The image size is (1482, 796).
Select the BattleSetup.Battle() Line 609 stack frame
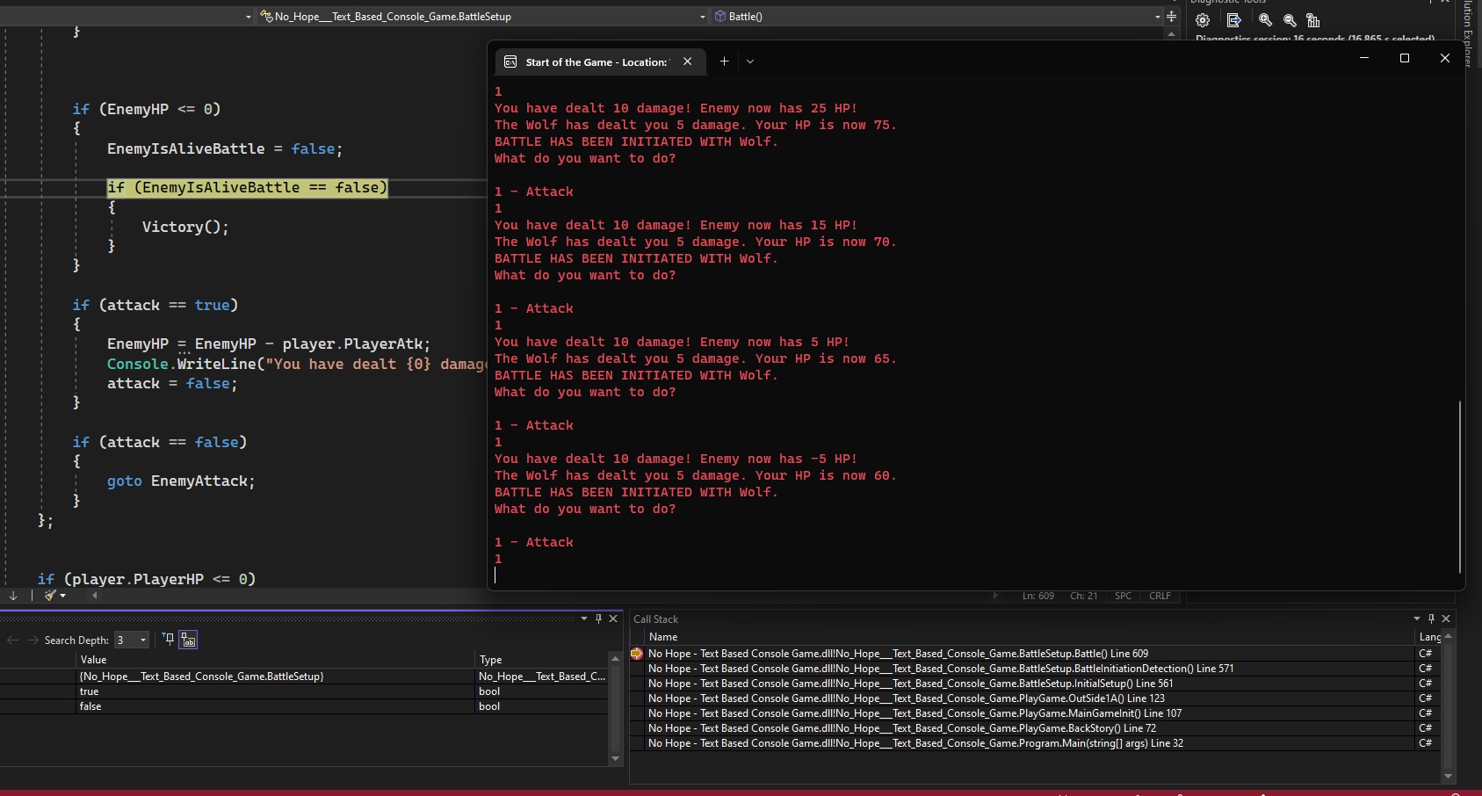1030,654
